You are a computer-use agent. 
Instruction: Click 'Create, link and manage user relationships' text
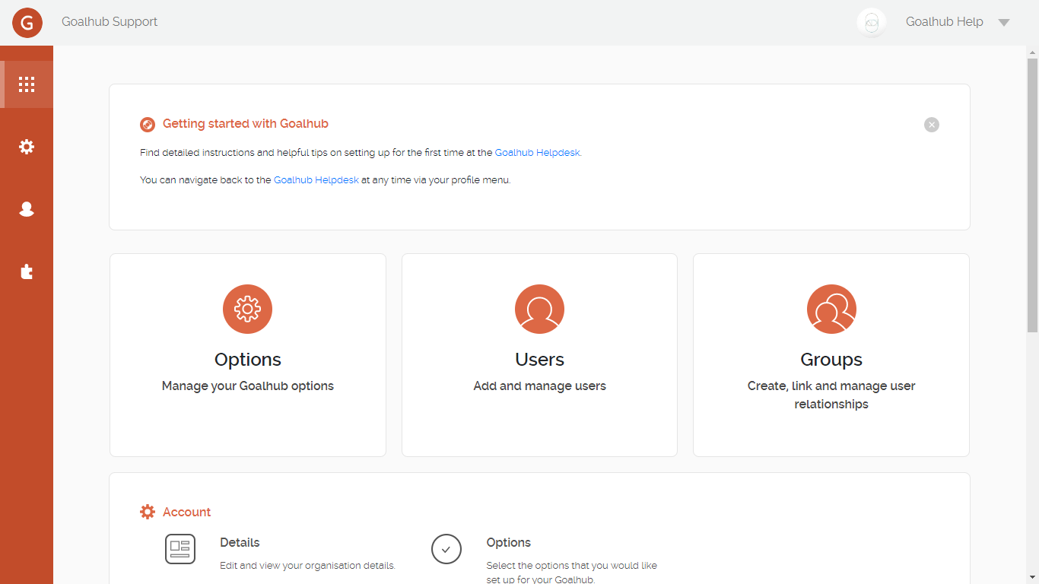[x=831, y=395]
